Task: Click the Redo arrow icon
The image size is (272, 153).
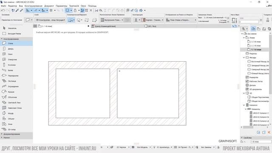Action: (7, 10)
